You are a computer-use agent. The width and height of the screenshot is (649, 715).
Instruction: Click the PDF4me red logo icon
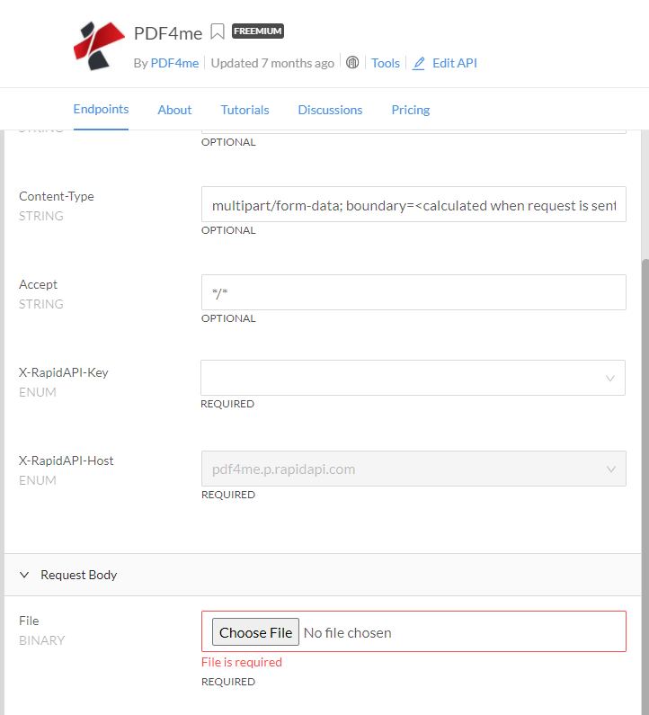99,46
